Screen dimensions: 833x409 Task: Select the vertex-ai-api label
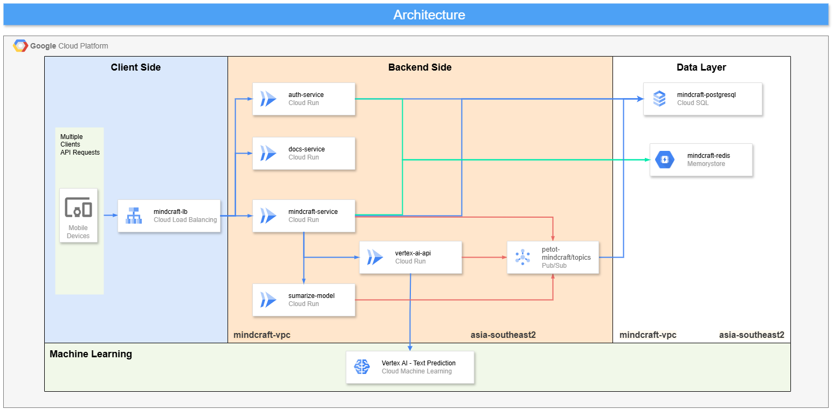tap(412, 253)
